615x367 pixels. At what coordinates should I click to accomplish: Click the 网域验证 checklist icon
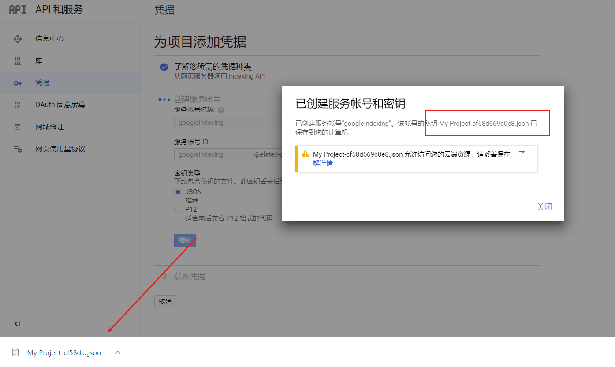(18, 127)
